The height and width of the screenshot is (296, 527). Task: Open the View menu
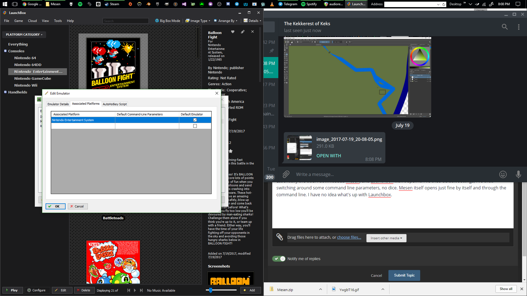(45, 21)
